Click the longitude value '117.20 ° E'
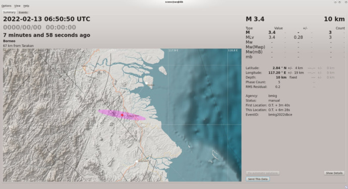The width and height of the screenshot is (348, 189). [277, 73]
